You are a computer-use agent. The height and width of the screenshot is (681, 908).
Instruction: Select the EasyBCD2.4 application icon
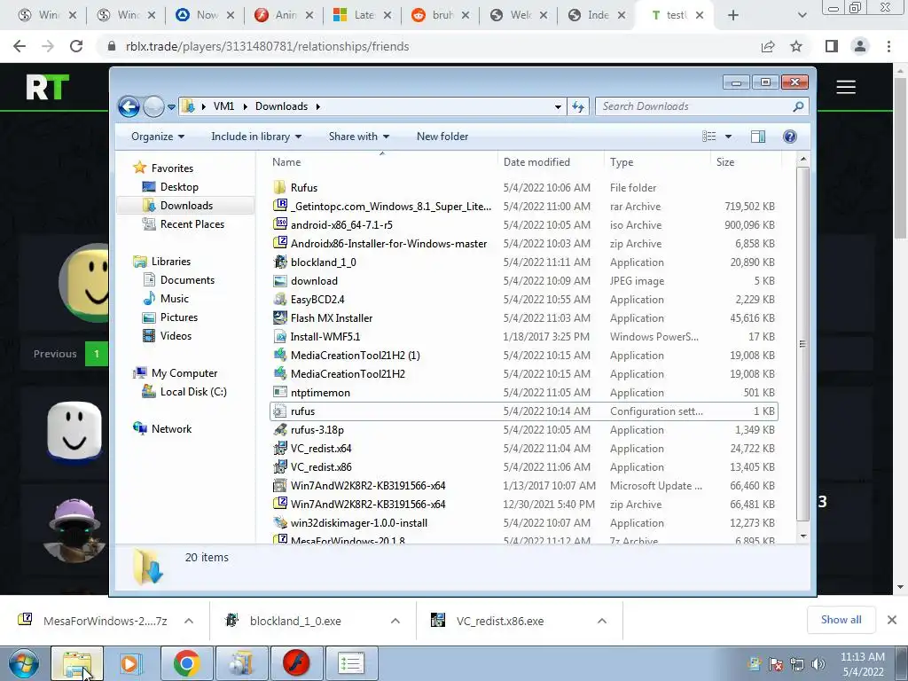pos(279,300)
